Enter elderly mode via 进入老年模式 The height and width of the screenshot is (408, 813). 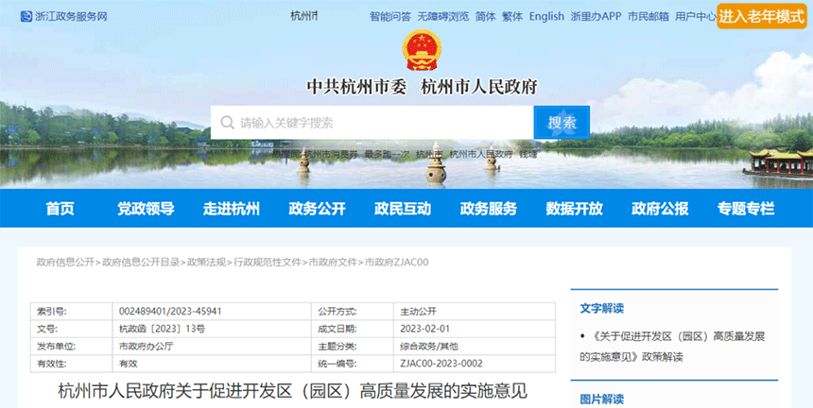point(761,16)
